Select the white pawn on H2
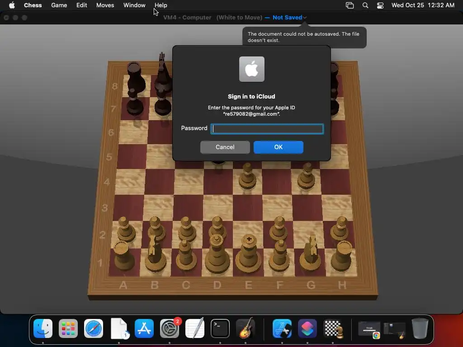The height and width of the screenshot is (347, 463). coord(340,228)
